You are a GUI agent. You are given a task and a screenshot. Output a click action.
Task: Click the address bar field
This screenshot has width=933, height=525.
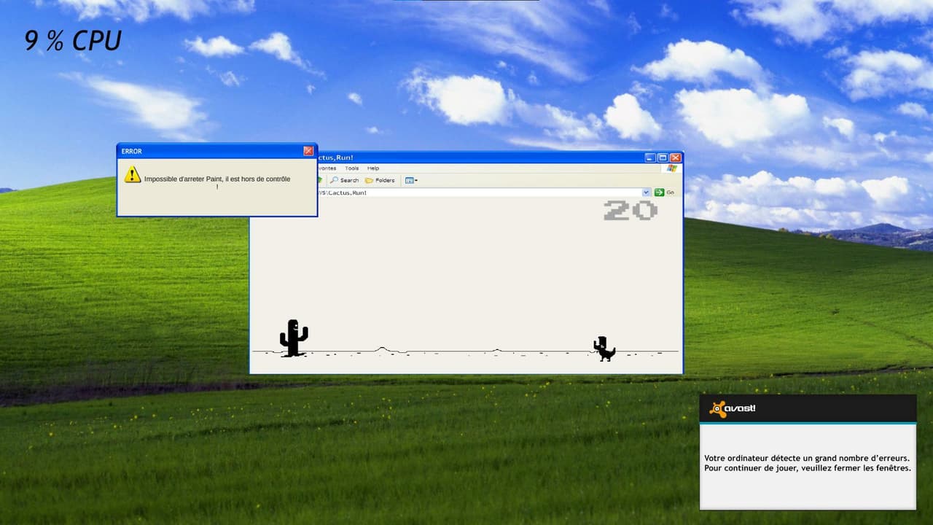[x=484, y=192]
